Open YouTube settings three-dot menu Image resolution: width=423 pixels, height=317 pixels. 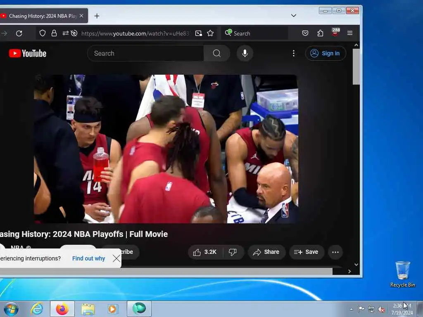tap(294, 53)
